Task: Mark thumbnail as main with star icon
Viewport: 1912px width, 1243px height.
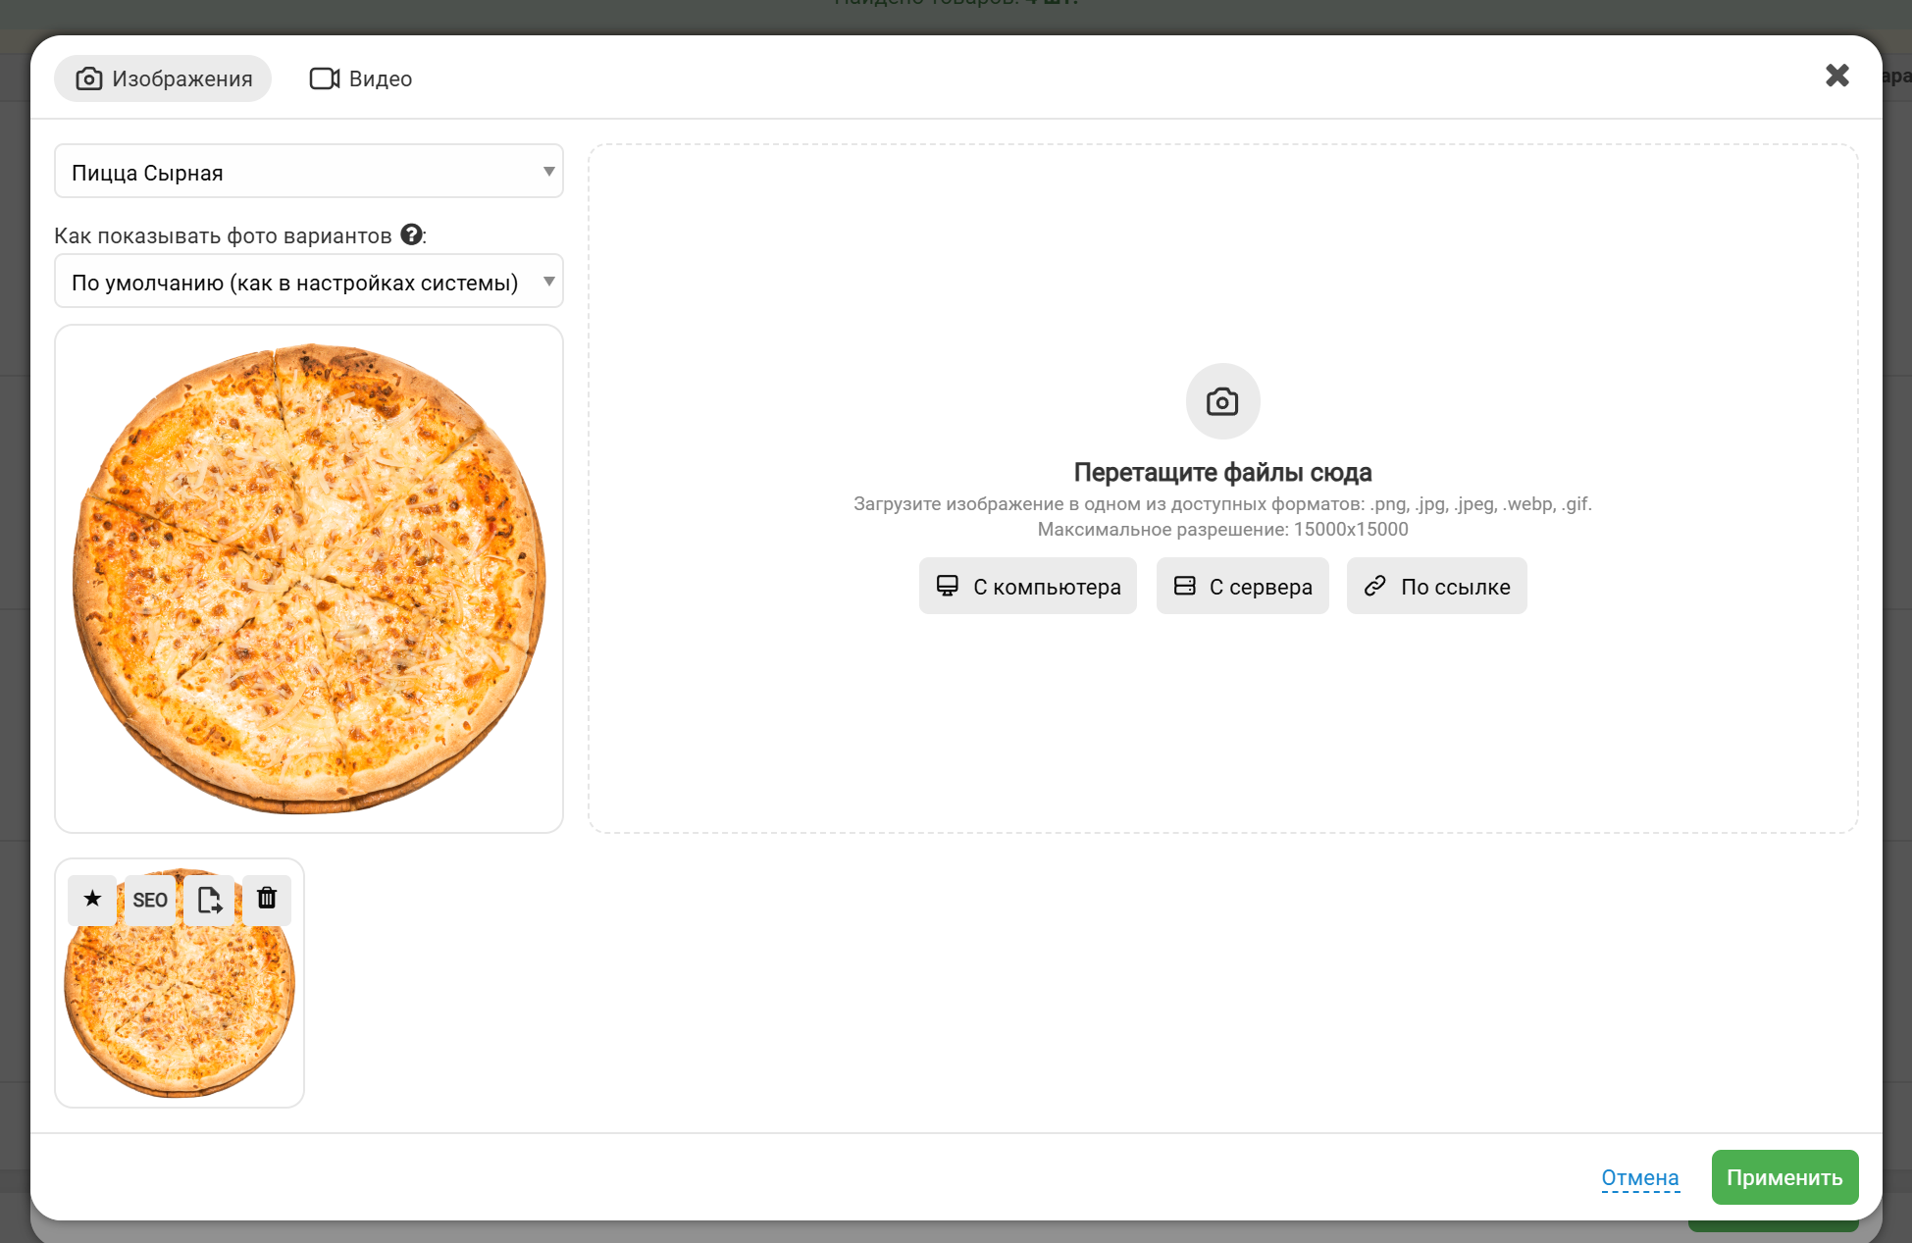Action: [x=92, y=900]
